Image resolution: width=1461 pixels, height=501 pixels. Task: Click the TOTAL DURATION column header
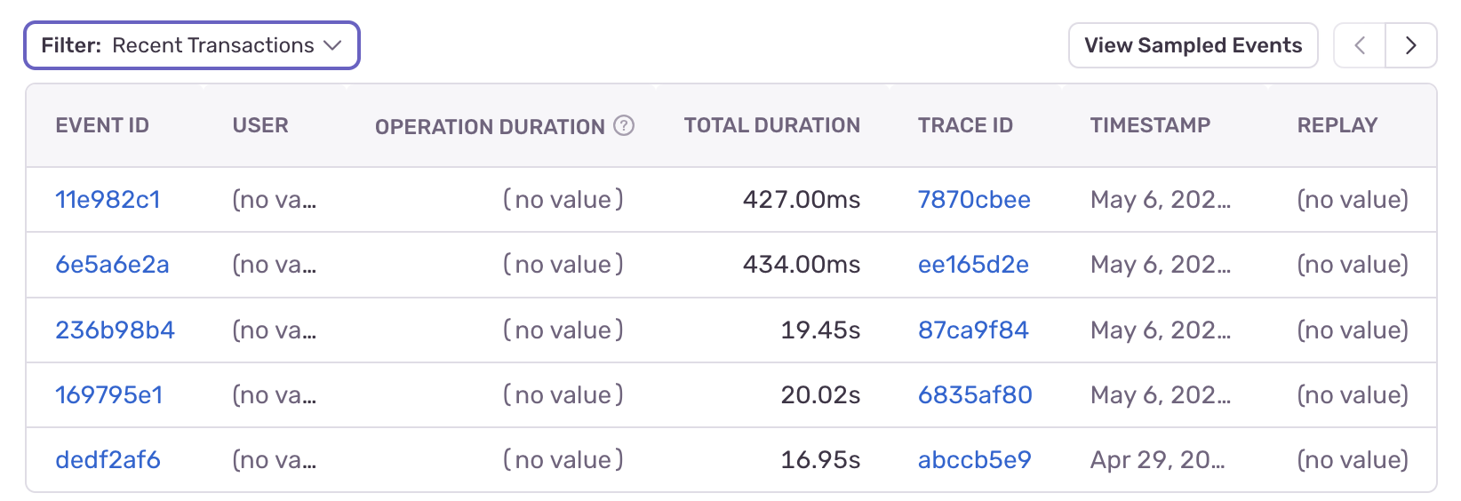click(771, 125)
